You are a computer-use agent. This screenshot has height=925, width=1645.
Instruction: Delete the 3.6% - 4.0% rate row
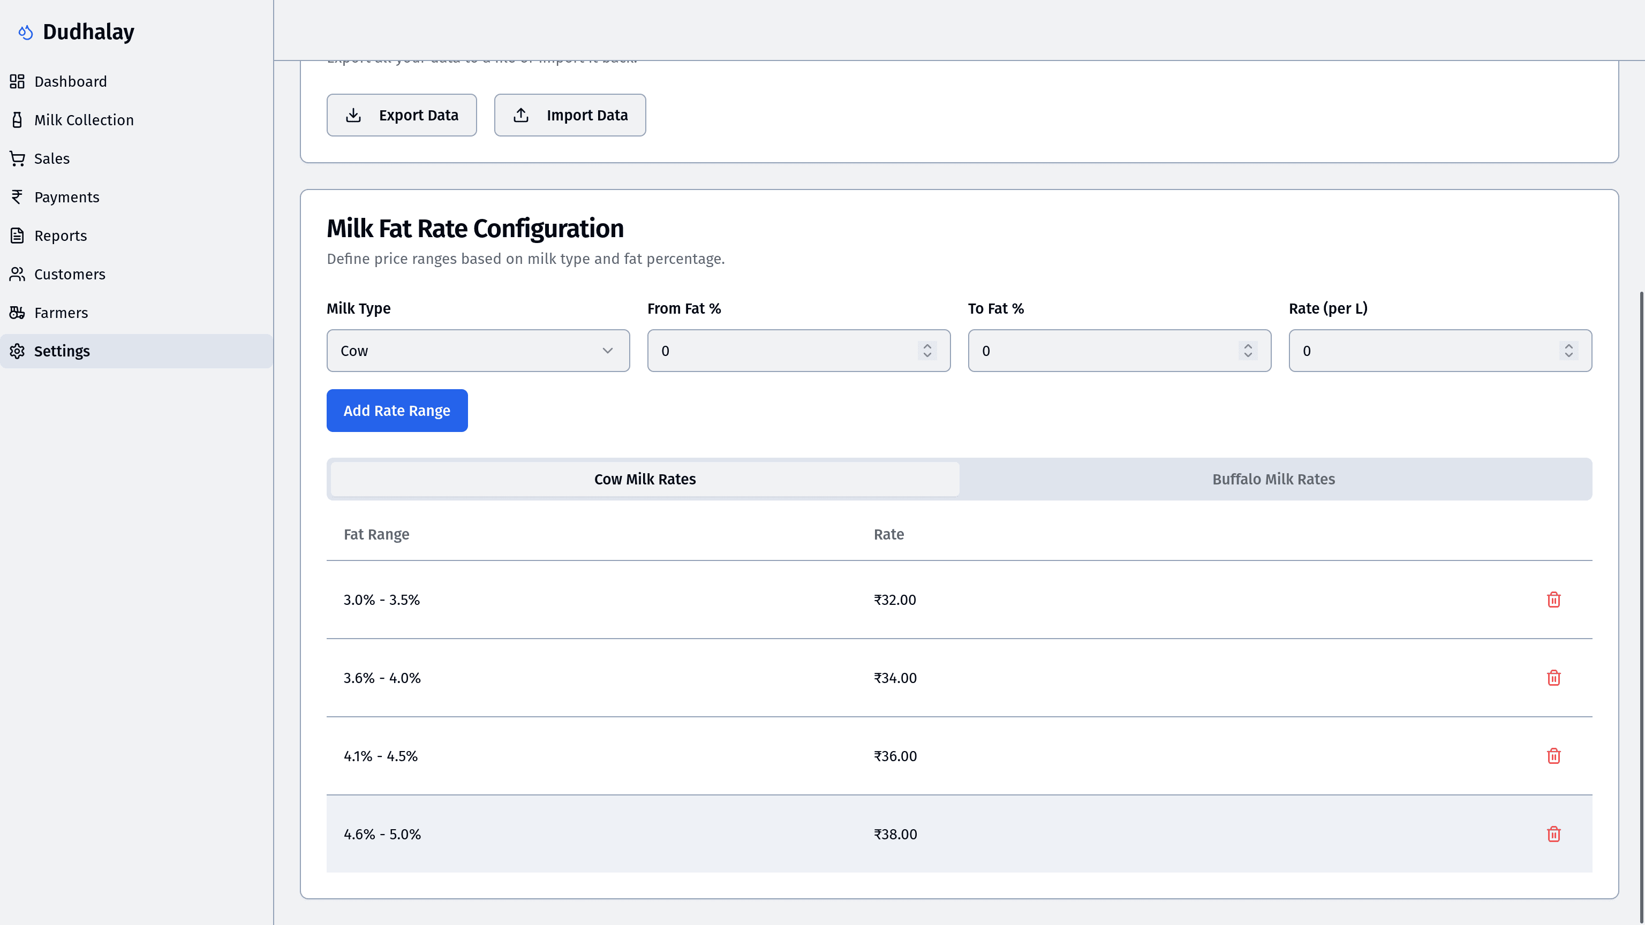point(1553,677)
